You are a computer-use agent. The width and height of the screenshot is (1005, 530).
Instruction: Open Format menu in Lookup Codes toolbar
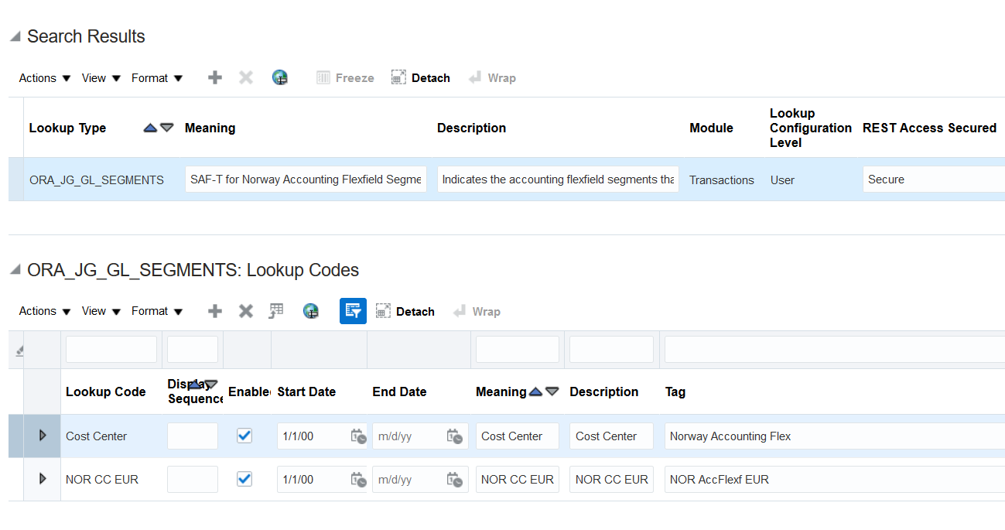point(157,311)
